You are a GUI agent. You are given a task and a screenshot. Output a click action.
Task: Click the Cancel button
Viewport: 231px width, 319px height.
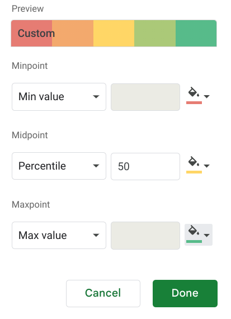click(103, 293)
